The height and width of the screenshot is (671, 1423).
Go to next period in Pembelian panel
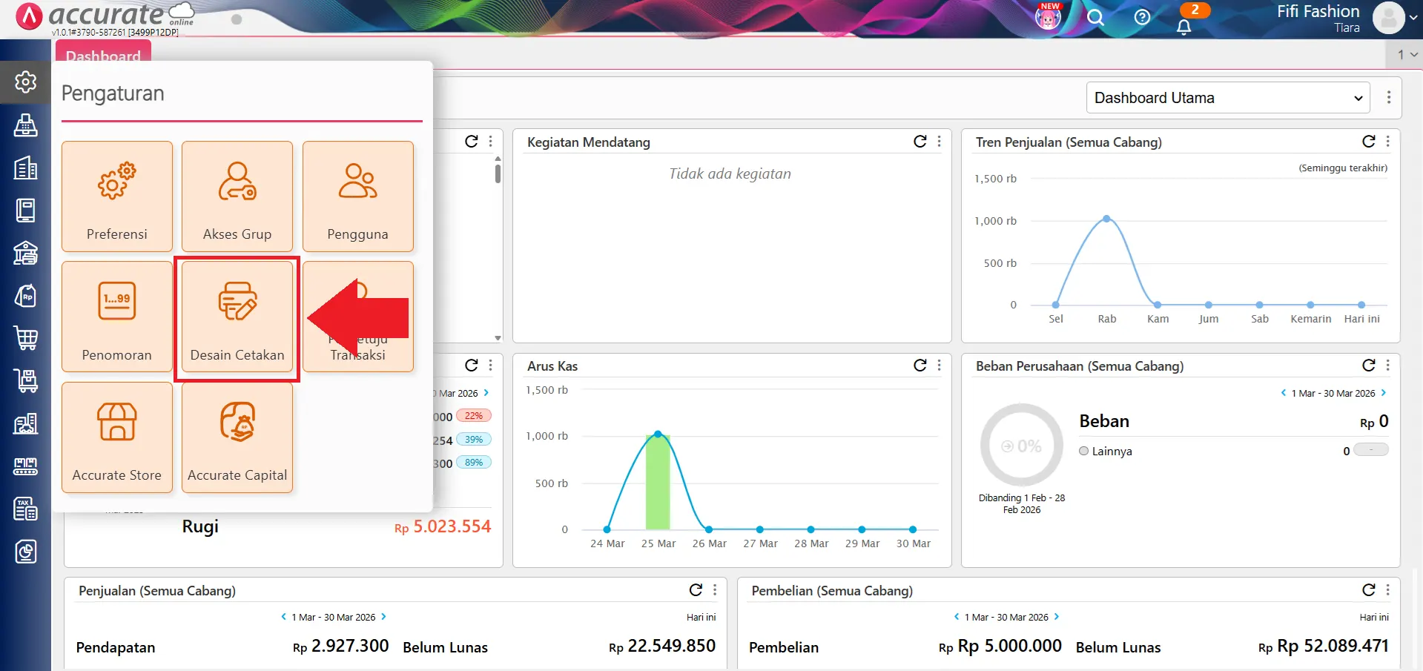1057,617
